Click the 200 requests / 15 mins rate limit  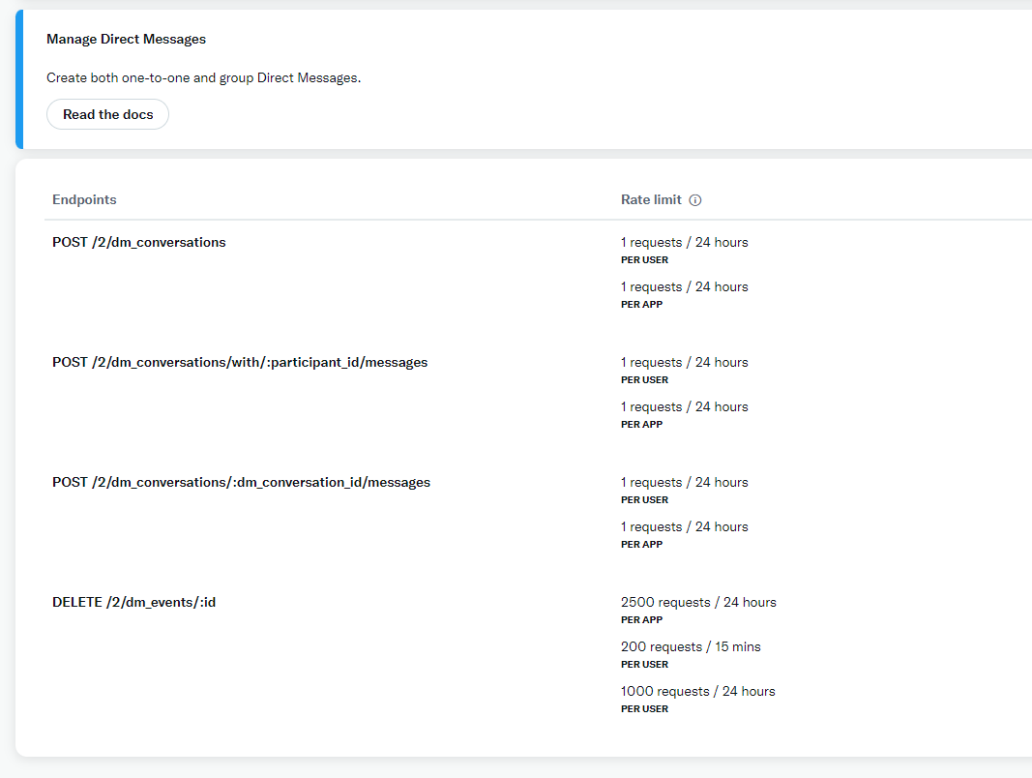click(691, 646)
